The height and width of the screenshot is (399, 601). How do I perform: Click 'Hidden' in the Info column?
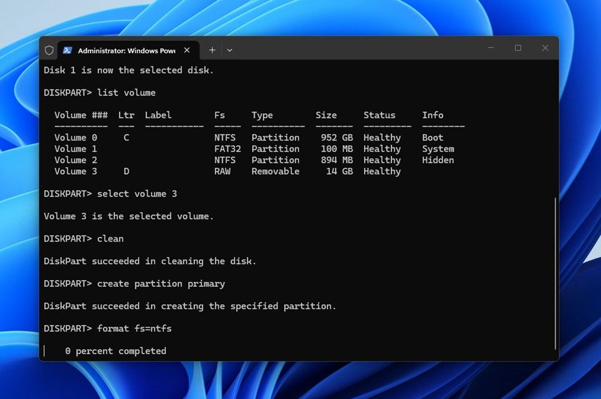pos(438,160)
